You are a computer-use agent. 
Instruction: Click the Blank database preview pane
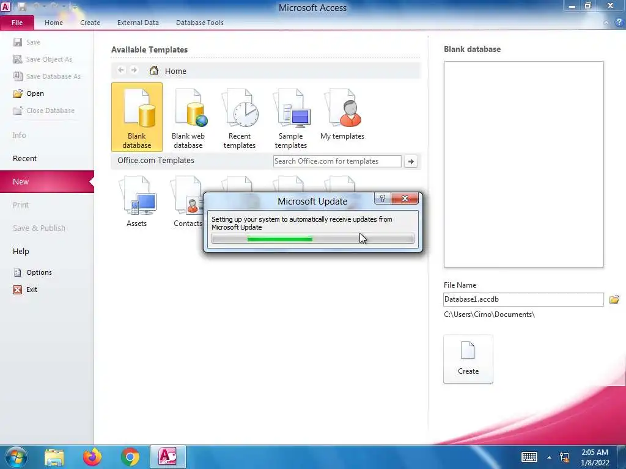coord(523,164)
